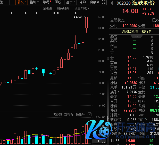Open the 显示 display menu
Viewport: 159px width, 145px height.
[x=71, y=2]
